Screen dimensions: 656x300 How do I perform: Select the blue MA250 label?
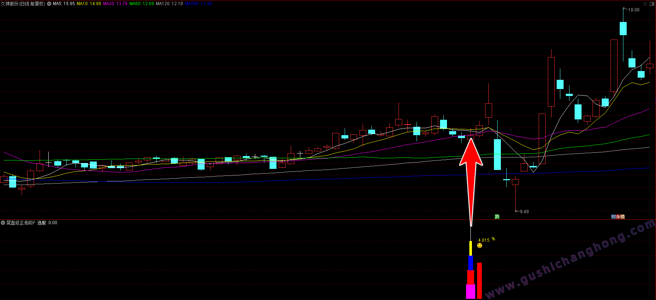point(198,4)
